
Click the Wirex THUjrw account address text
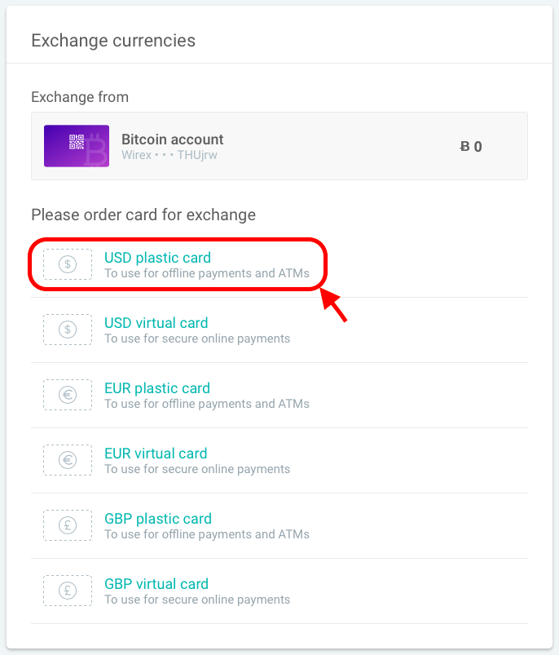[x=169, y=155]
